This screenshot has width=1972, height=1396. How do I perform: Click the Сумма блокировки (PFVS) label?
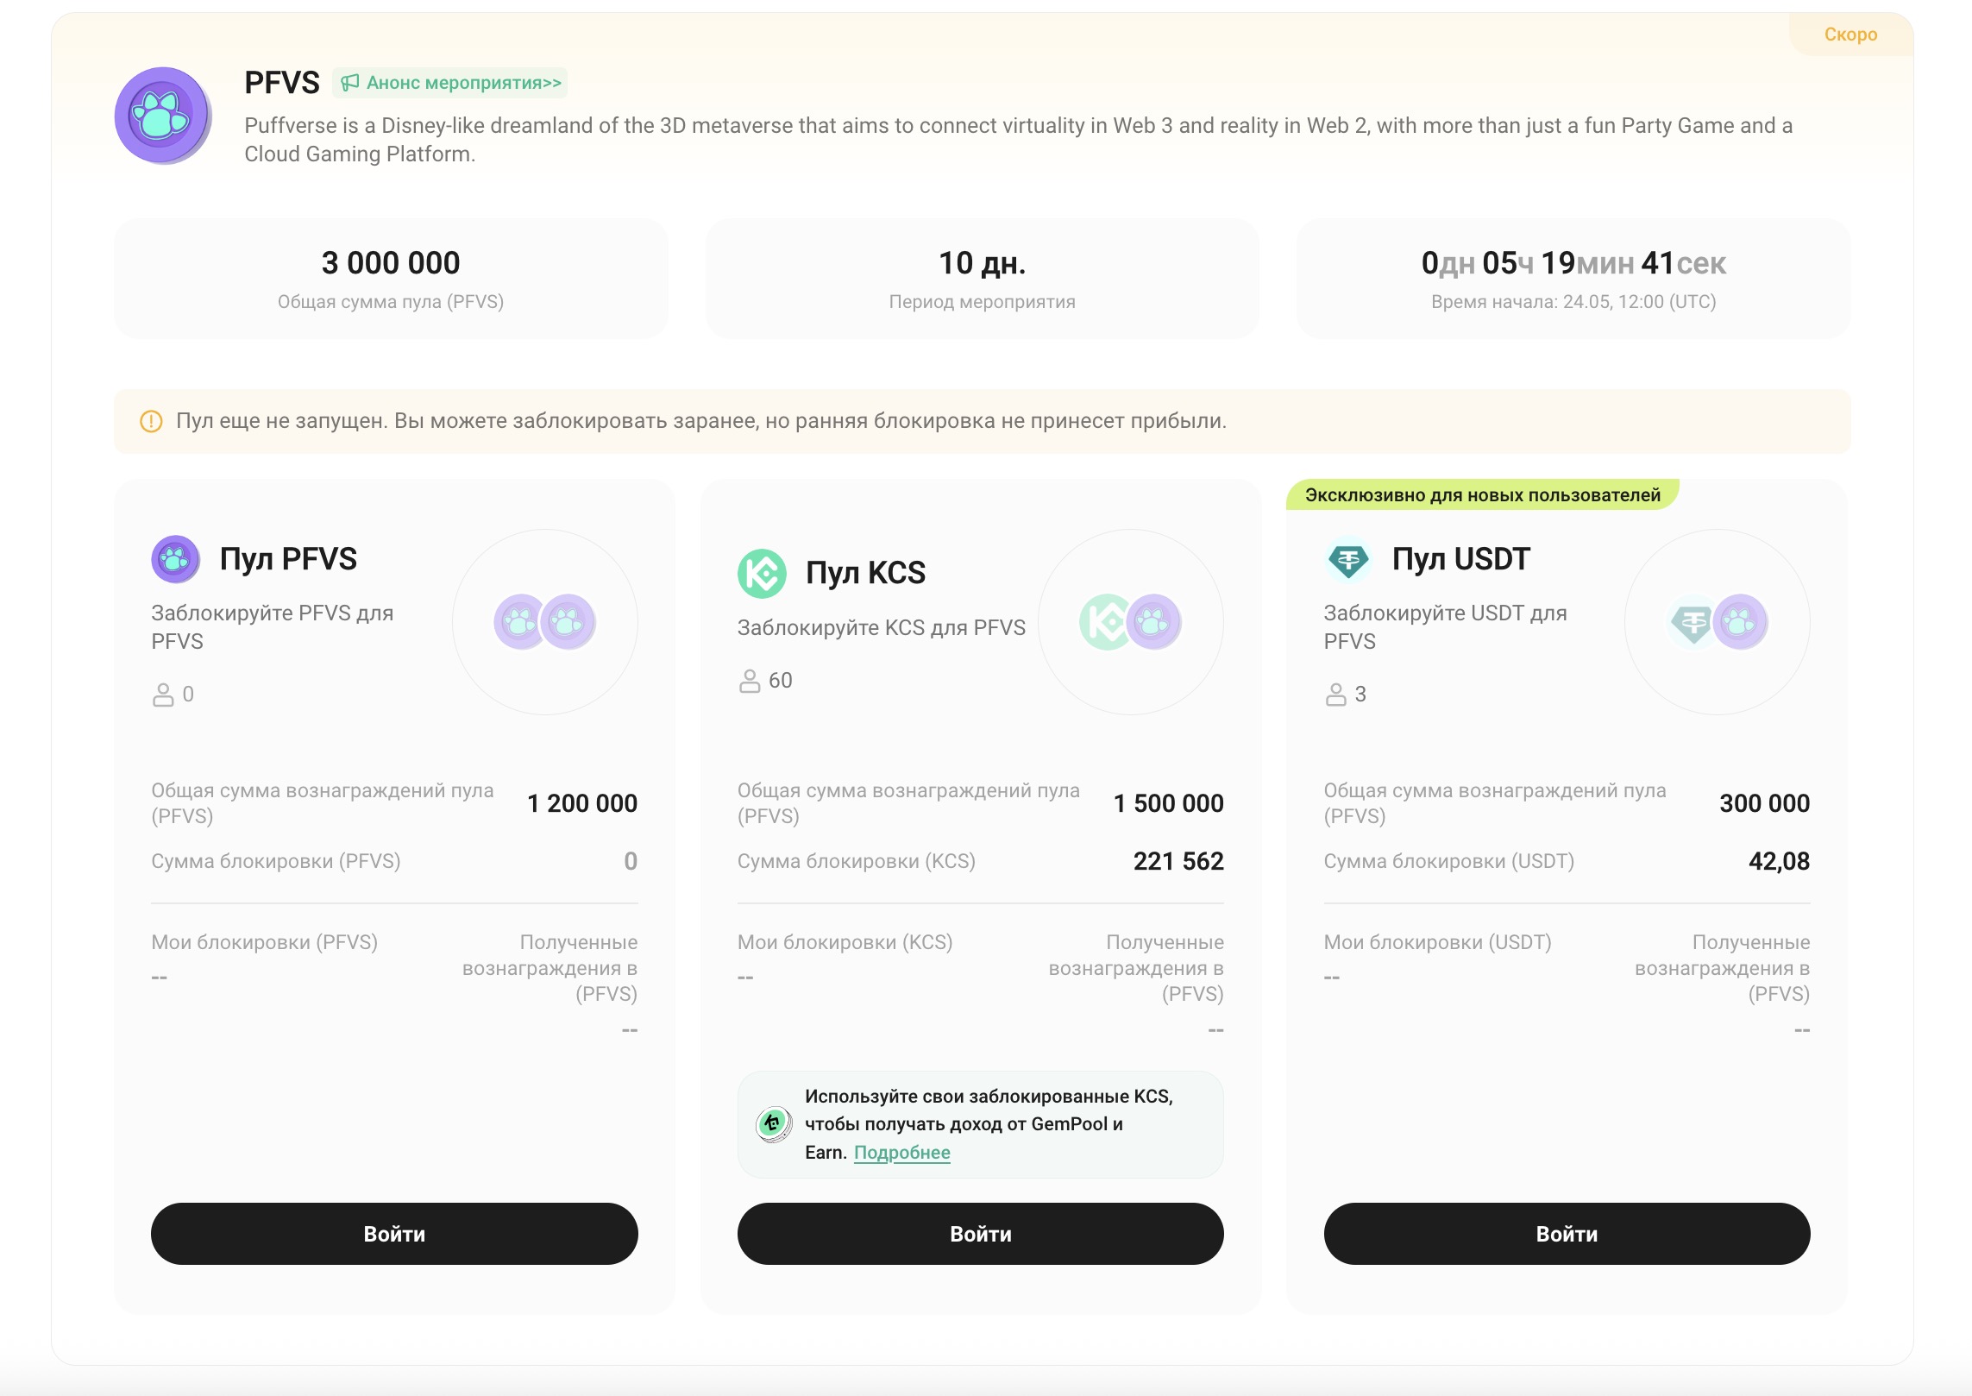276,861
